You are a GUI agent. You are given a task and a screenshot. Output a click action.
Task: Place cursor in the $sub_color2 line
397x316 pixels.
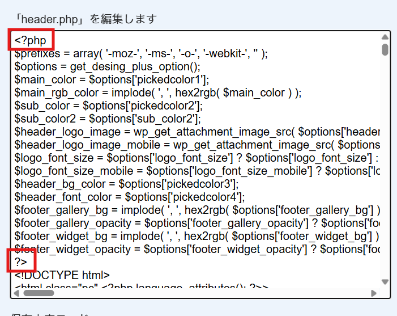point(108,119)
